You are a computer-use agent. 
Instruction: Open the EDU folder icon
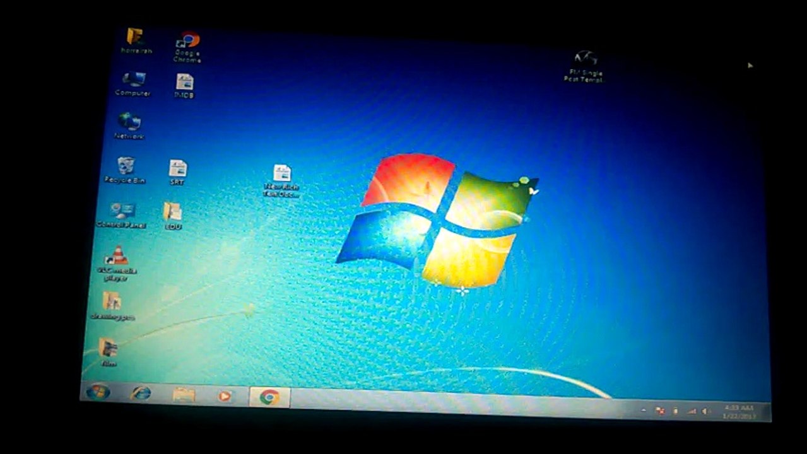coord(172,216)
